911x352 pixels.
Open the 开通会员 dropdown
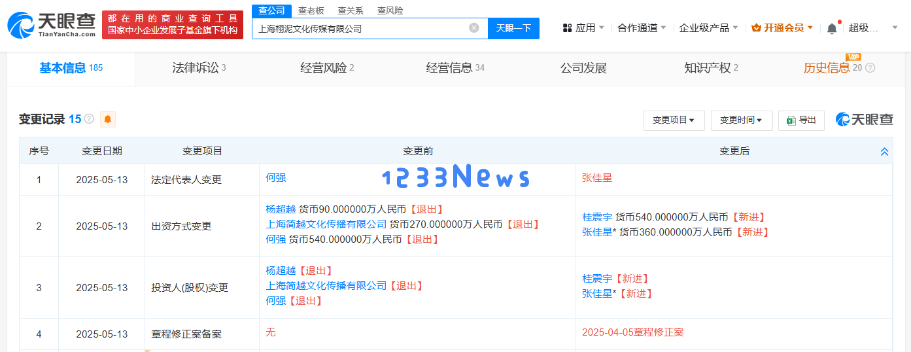[782, 28]
